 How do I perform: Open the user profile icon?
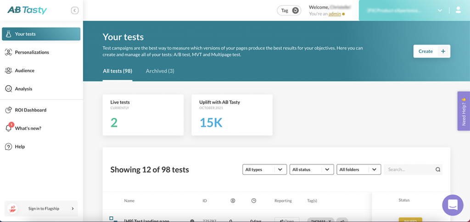tap(458, 10)
